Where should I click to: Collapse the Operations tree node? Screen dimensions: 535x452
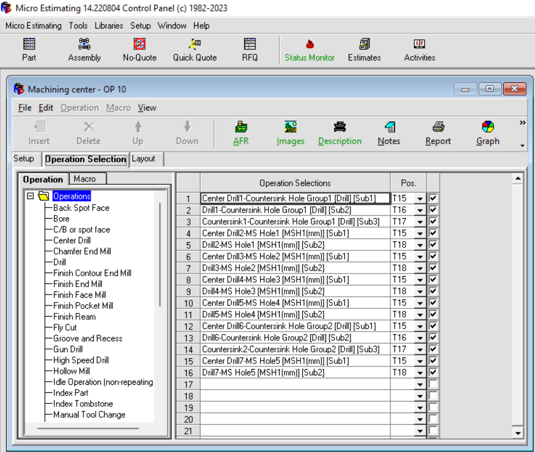tap(30, 196)
